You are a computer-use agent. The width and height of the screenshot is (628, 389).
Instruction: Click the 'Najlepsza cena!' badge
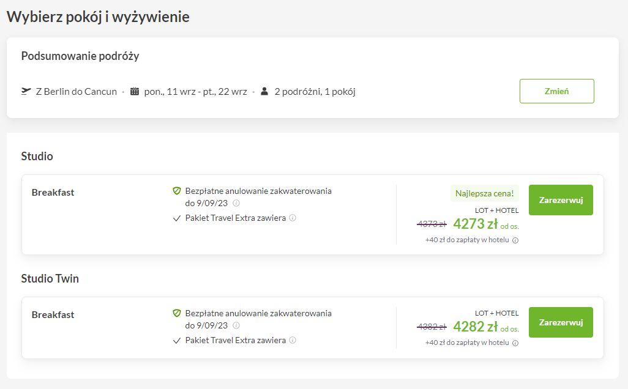tap(485, 193)
